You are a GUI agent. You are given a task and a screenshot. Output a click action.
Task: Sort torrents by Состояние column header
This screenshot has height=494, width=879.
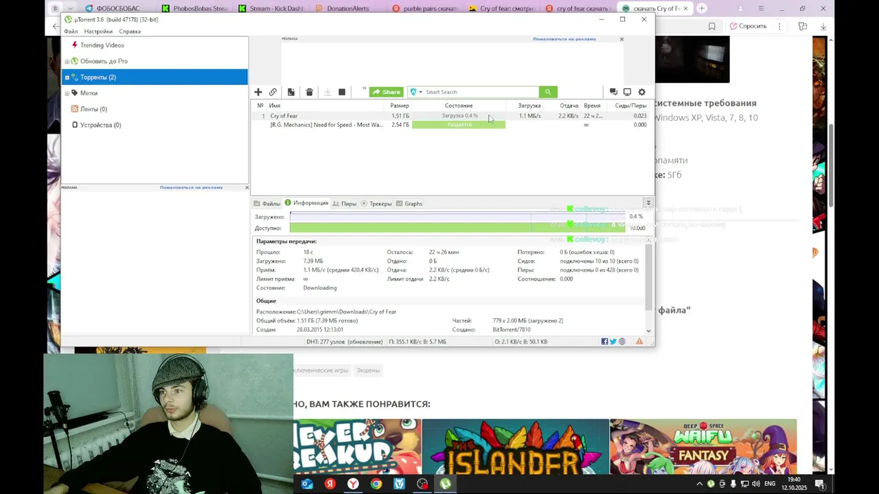tap(459, 106)
